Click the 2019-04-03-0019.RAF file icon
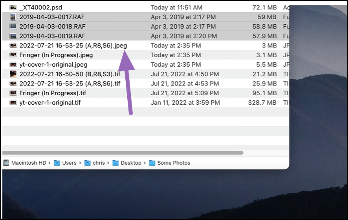 click(13, 36)
